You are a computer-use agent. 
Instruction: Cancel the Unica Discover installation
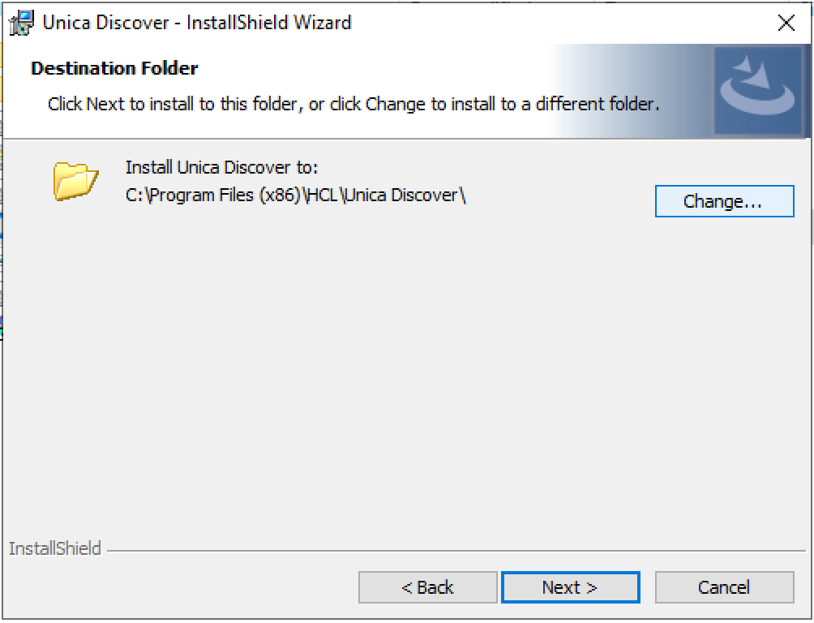724,587
